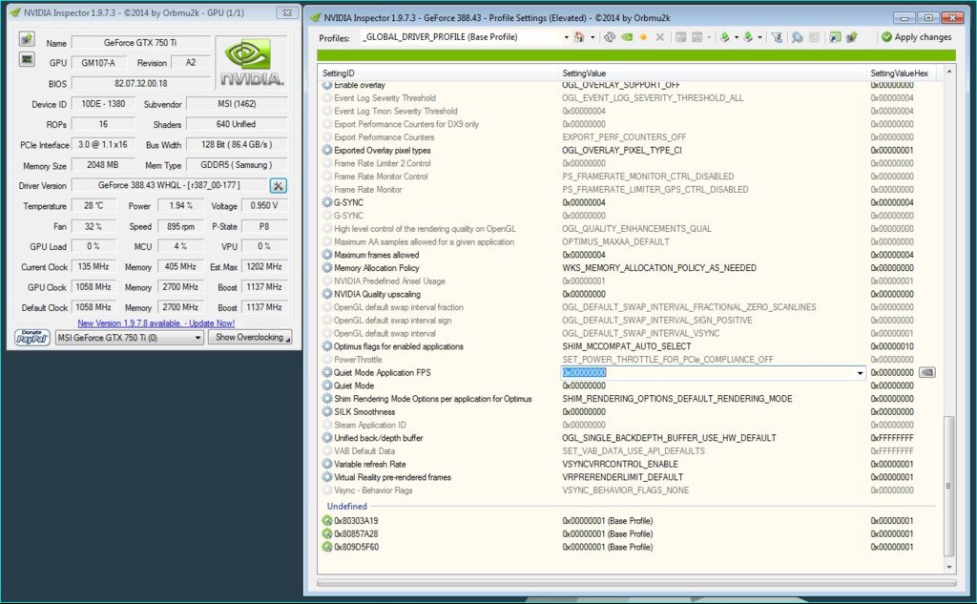This screenshot has width=977, height=604.
Task: Create new profile with orange sun icon
Action: [644, 37]
